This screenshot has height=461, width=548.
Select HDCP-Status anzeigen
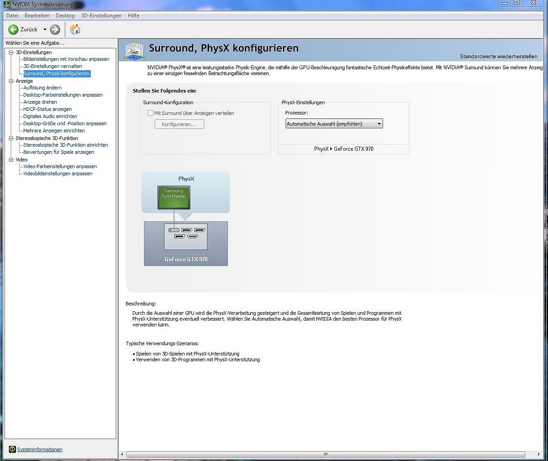tap(47, 109)
